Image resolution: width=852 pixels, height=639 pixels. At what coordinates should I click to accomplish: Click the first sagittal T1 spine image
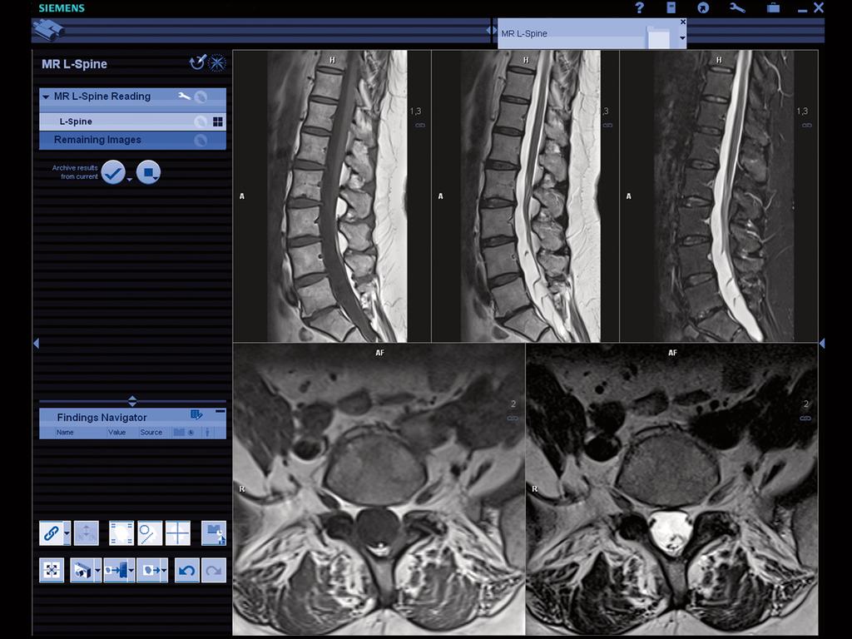coord(332,196)
